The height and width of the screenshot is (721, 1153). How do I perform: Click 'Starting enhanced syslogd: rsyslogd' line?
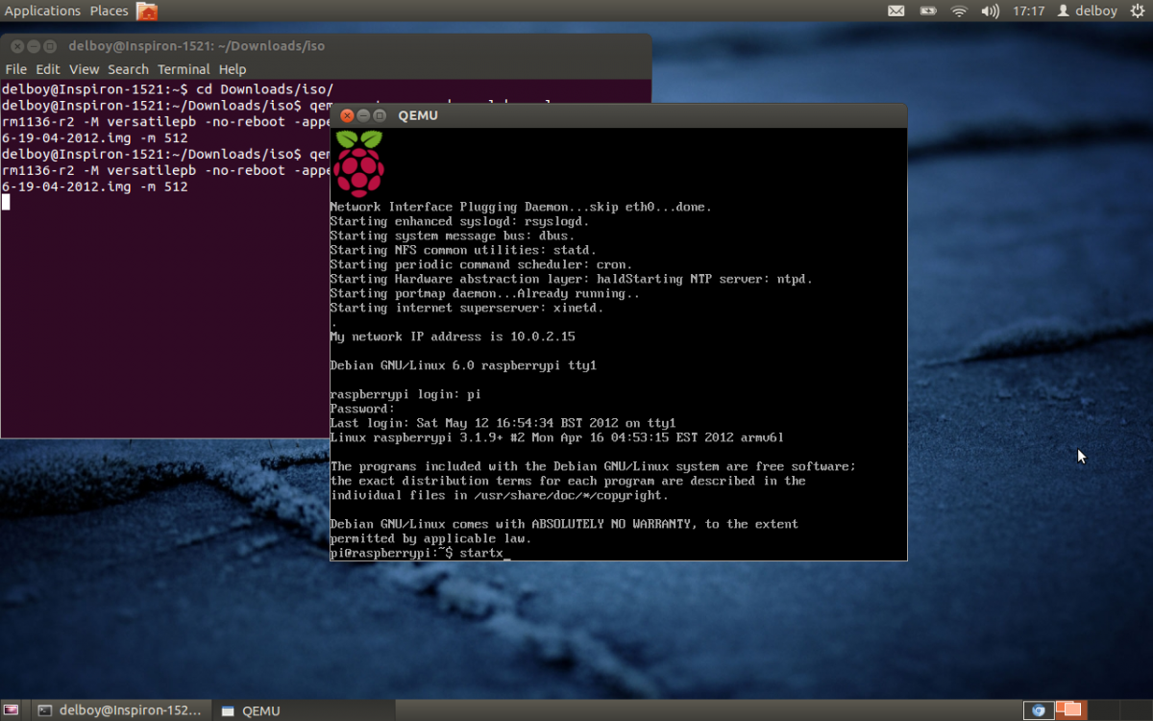click(x=459, y=221)
